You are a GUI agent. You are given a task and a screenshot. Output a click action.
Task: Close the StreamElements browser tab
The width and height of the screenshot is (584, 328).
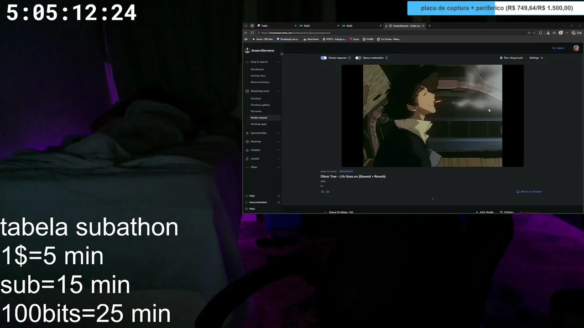[x=423, y=26]
